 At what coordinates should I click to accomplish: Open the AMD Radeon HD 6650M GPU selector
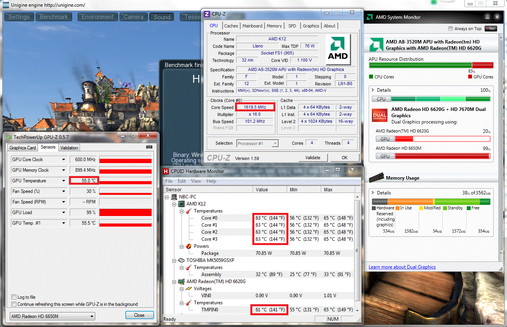point(52,316)
